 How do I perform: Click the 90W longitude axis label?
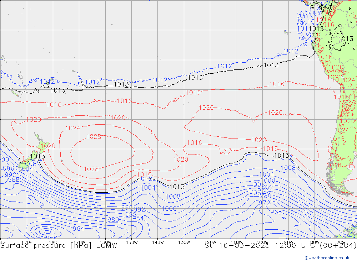point(289,242)
